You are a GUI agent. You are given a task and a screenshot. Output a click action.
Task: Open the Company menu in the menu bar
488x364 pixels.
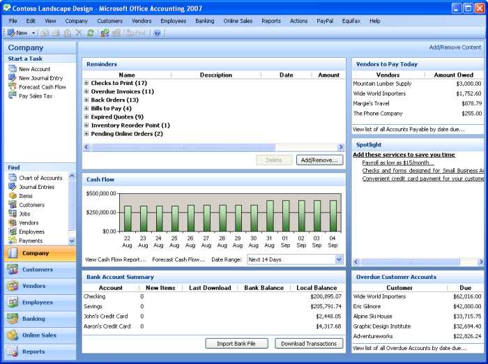(76, 21)
